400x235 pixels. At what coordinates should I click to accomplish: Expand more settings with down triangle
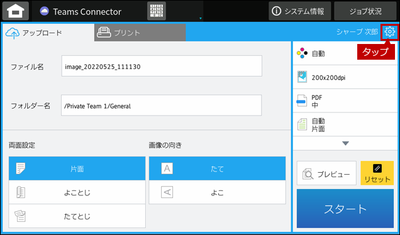coord(345,143)
